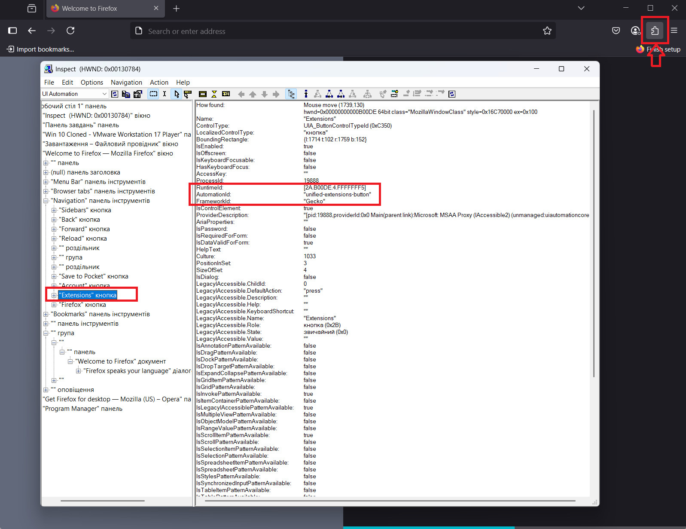Expand the "Reload" button tree node
The image size is (686, 529).
click(54, 239)
